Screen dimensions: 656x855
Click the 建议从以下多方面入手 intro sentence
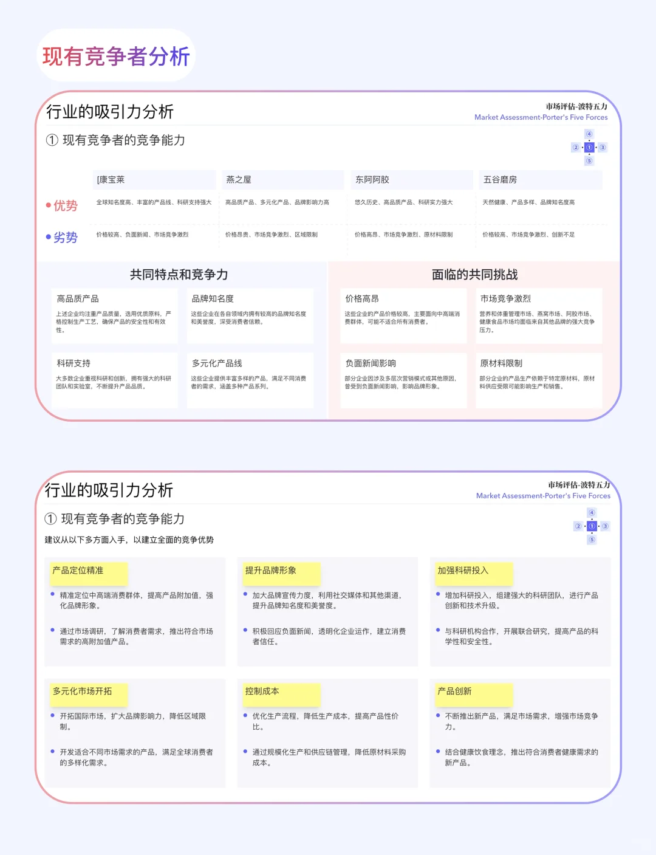(x=129, y=540)
